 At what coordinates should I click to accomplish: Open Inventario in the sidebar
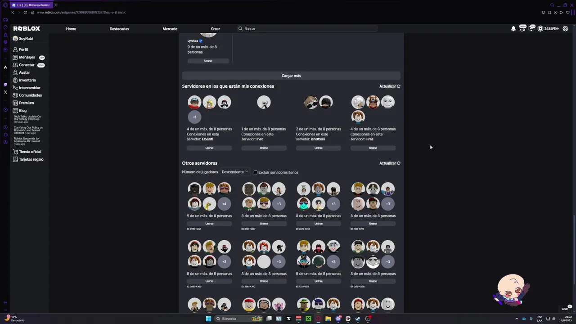point(27,80)
